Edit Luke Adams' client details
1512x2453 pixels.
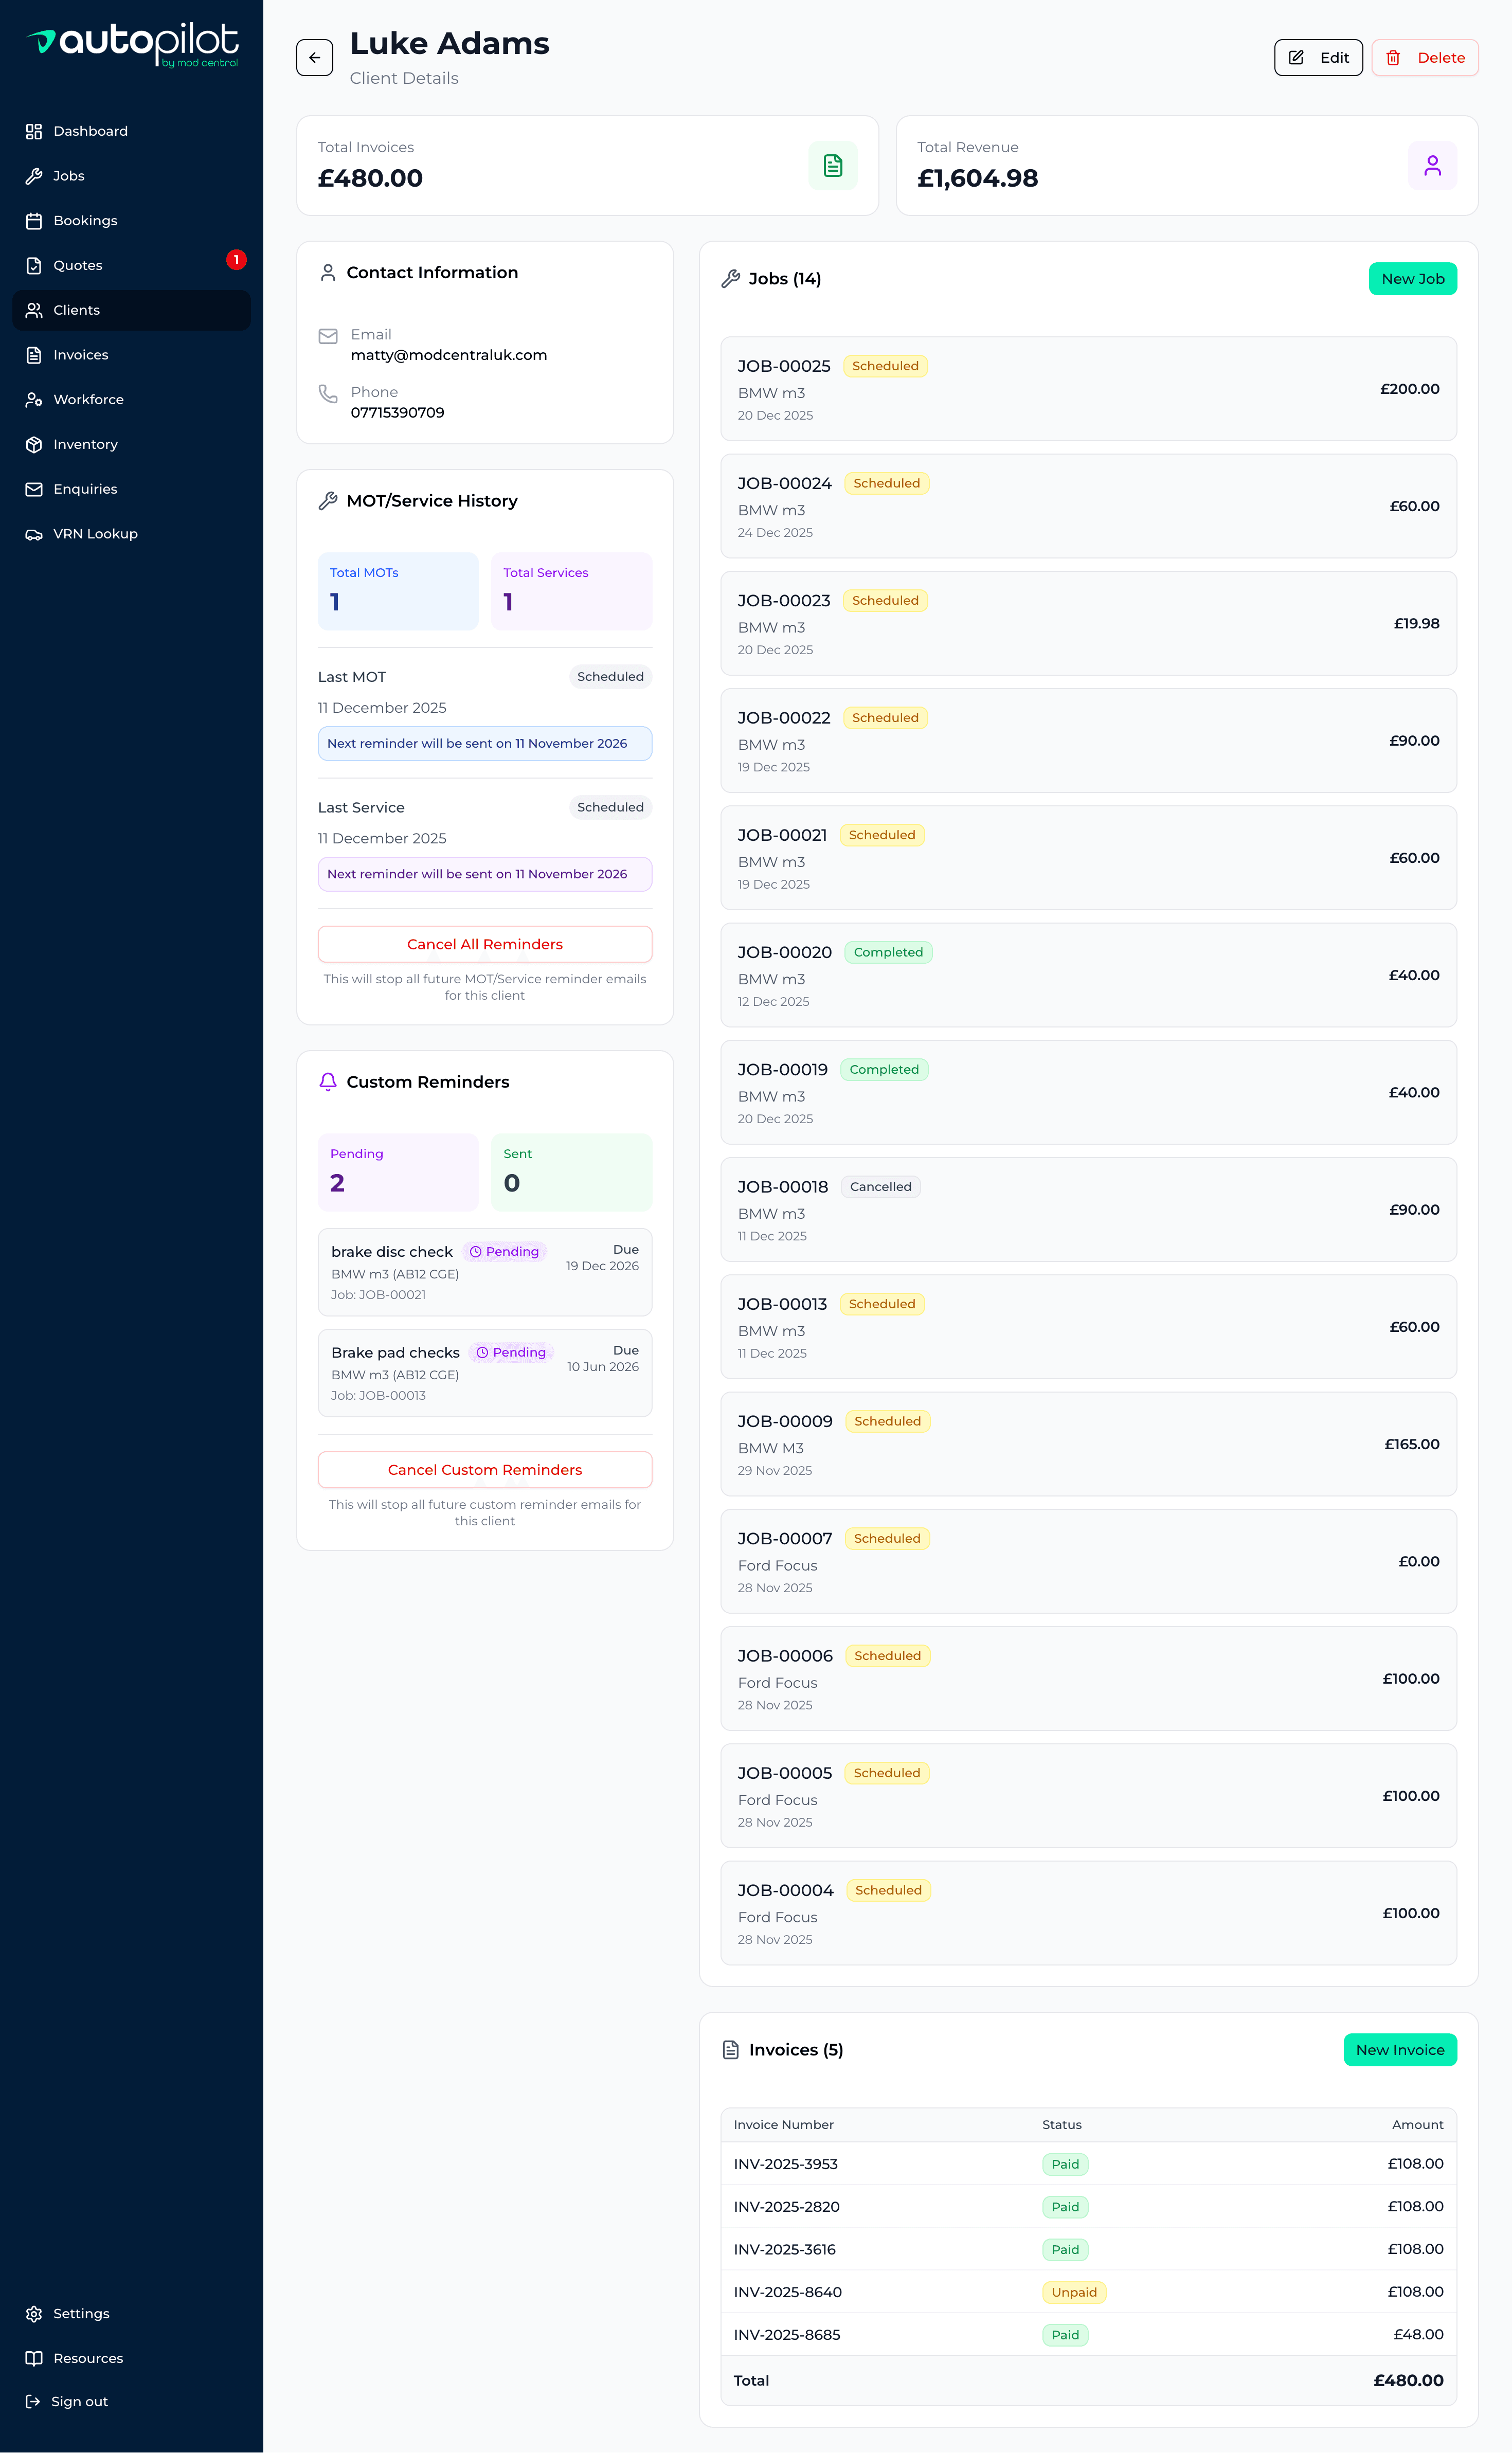pos(1318,57)
